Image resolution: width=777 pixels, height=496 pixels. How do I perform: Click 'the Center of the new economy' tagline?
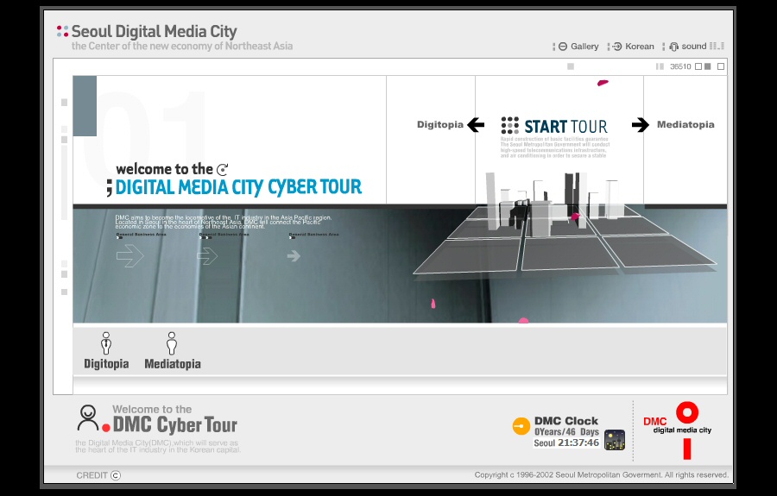182,46
